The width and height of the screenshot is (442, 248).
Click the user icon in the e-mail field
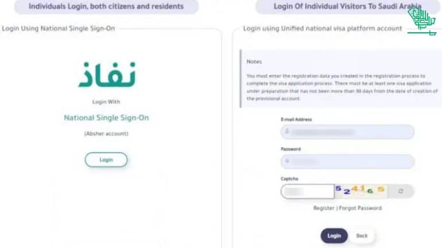point(286,132)
